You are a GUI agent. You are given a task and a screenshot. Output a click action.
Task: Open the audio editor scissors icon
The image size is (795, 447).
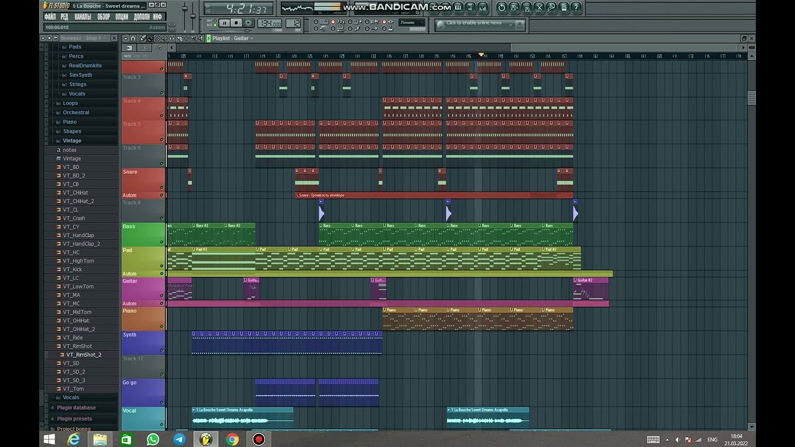click(x=539, y=7)
